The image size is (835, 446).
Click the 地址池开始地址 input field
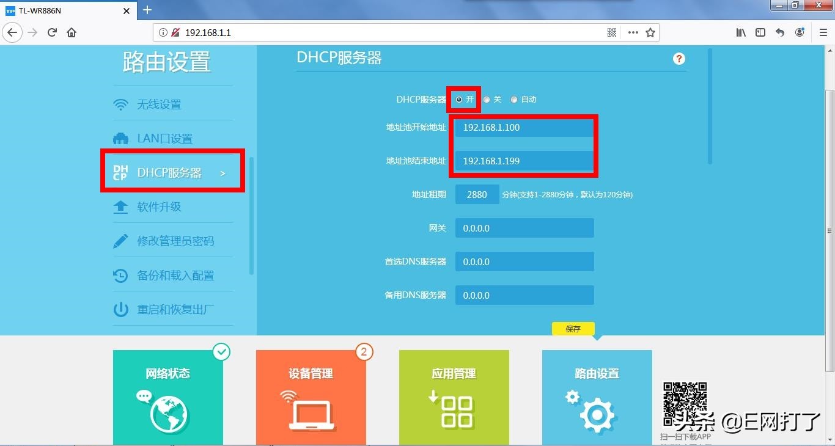click(x=523, y=127)
